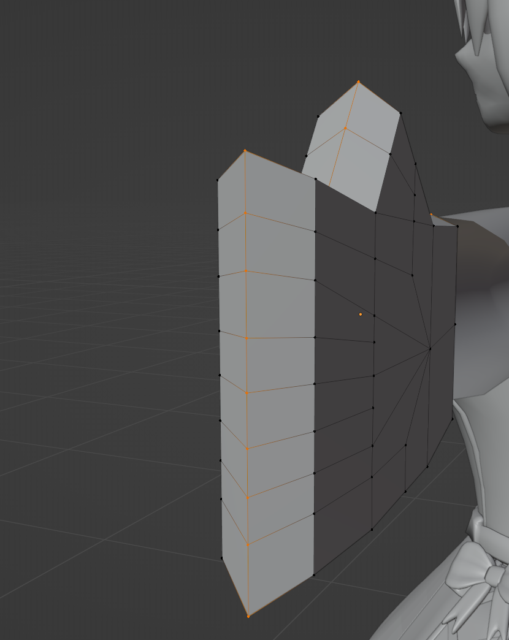Select the hub vertex where fan edges converge
Image resolution: width=509 pixels, height=640 pixels.
click(x=430, y=349)
